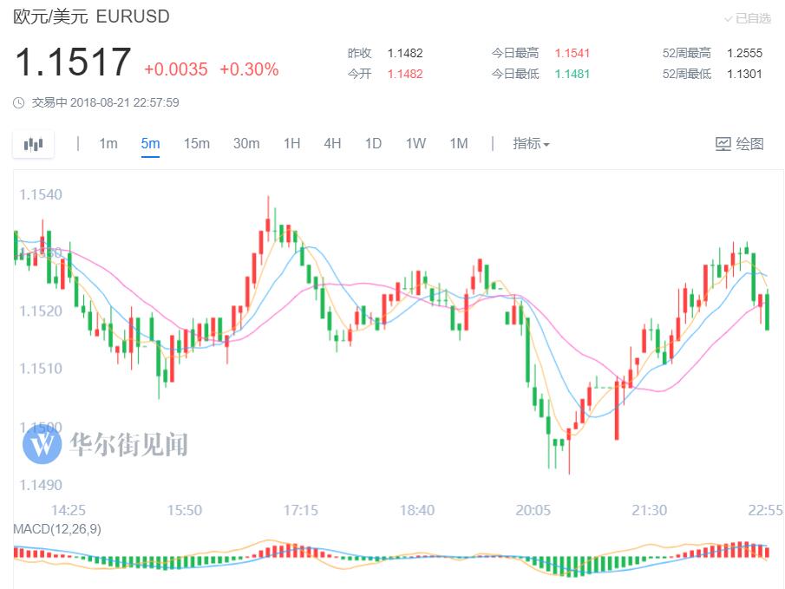Click the 20:05 time axis label
This screenshot has width=785, height=589.
pos(533,510)
